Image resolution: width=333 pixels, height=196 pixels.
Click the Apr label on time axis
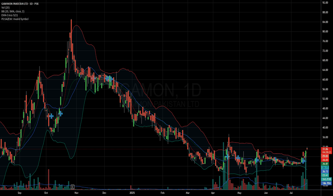(213, 193)
